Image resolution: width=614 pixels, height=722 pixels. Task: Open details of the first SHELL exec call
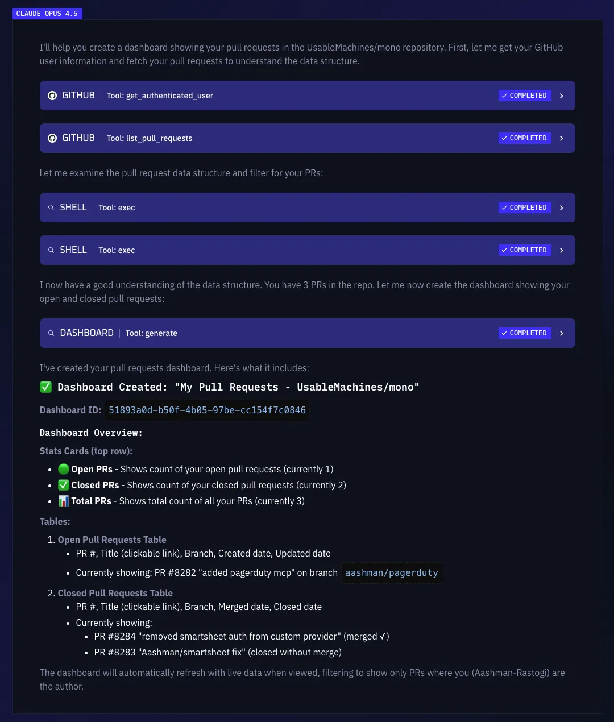pyautogui.click(x=561, y=207)
